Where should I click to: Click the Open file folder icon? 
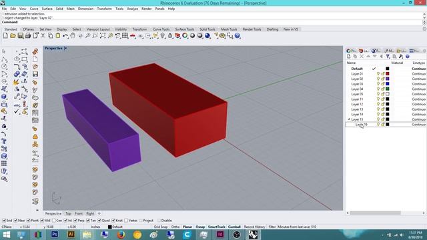13,35
